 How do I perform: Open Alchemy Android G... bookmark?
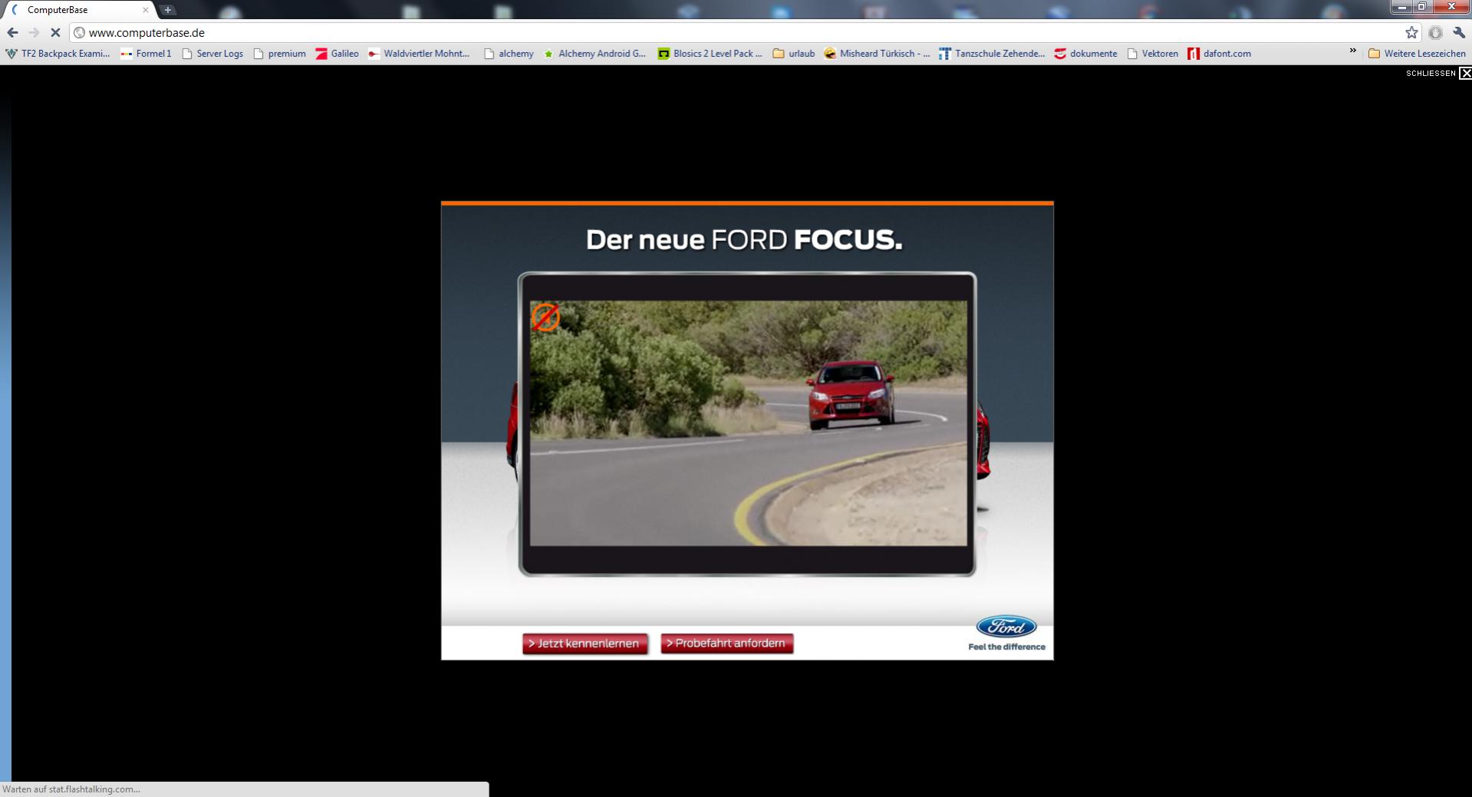tap(594, 54)
